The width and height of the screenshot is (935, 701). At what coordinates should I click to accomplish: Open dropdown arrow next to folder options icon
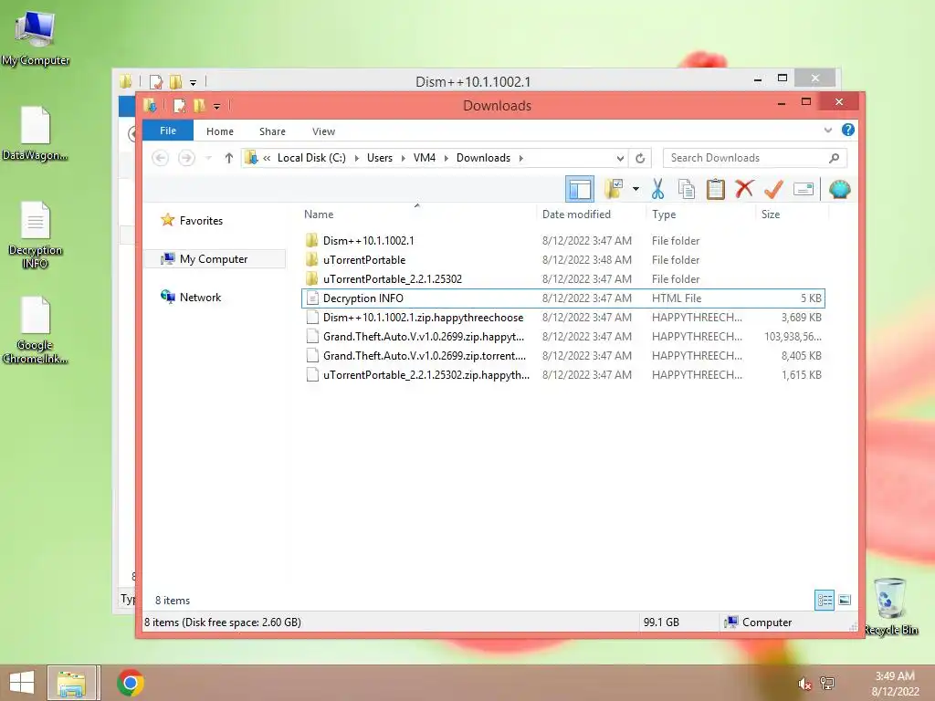tap(636, 190)
